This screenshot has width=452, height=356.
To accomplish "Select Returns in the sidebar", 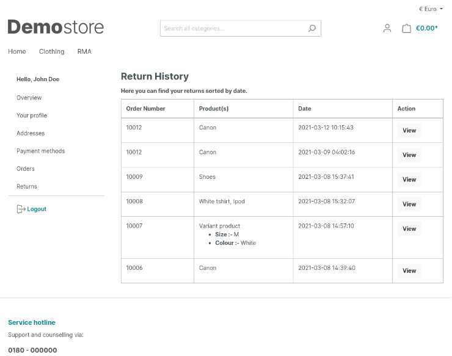I will [27, 186].
